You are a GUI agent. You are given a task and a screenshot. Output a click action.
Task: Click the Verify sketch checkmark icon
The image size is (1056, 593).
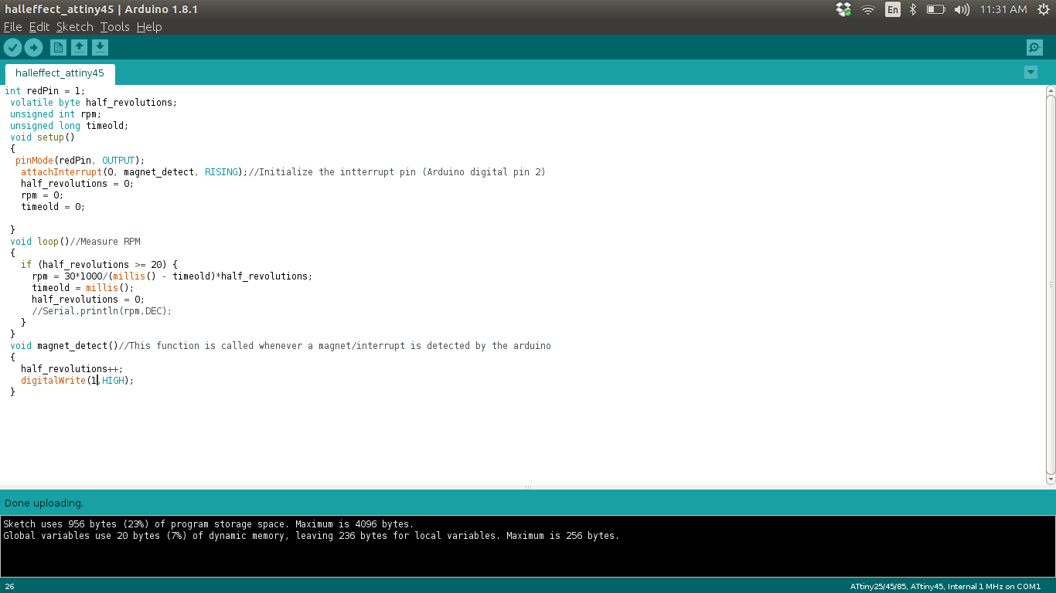pos(12,48)
